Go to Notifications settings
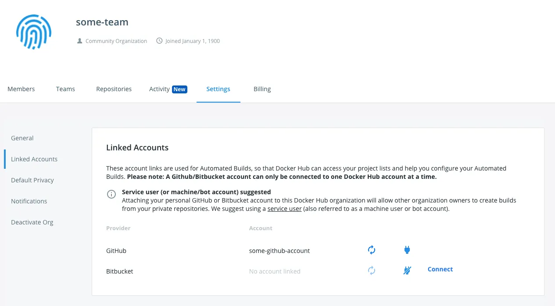 tap(29, 201)
